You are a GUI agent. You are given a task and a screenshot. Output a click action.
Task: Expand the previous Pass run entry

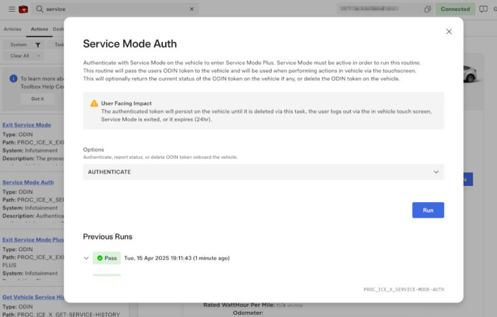(x=87, y=258)
